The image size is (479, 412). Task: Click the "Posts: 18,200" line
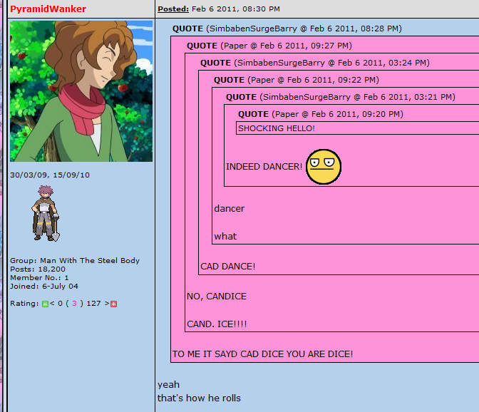coord(38,269)
